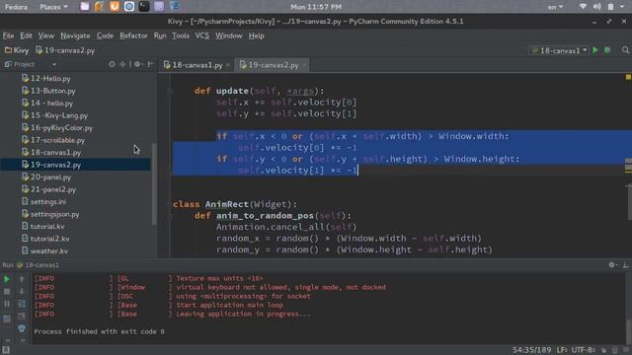Open the Refactor menu
This screenshot has width=632, height=355.
point(133,35)
